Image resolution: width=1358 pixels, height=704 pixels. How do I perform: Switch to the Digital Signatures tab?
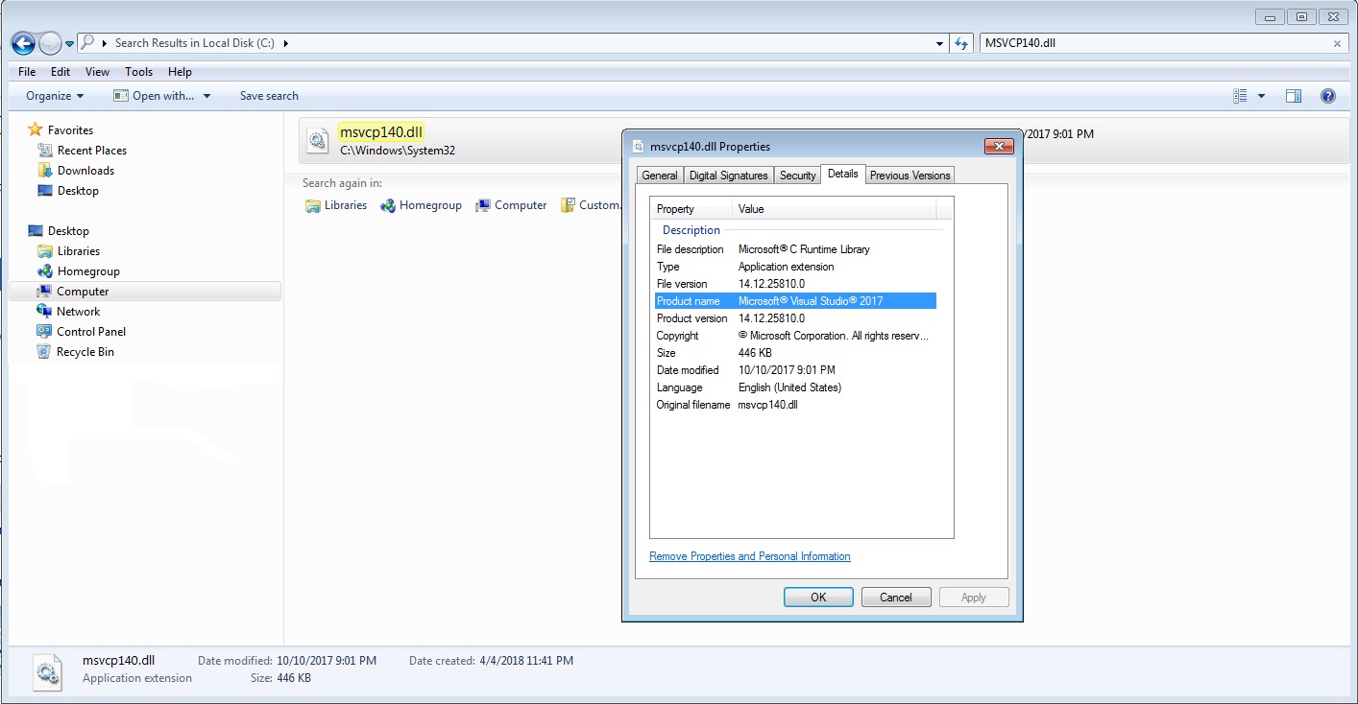coord(729,176)
